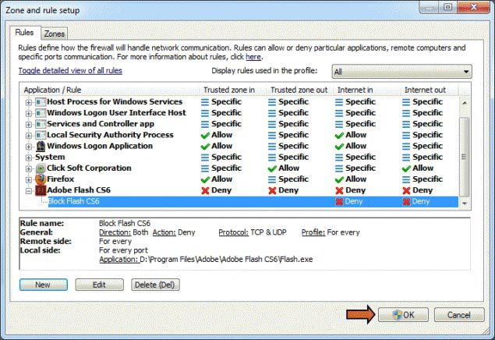Click the Adobe Flash CS6 icon
The height and width of the screenshot is (340, 495).
40,189
